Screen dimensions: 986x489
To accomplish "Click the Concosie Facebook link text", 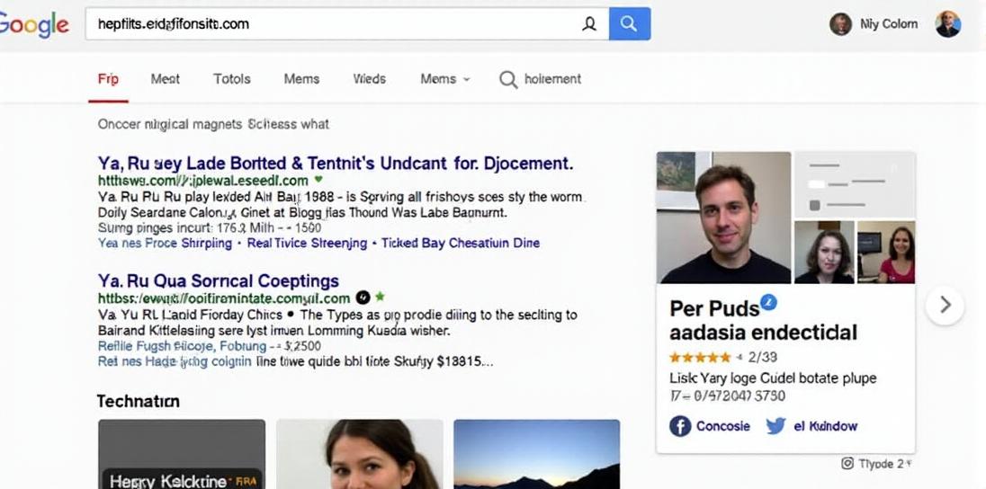I will 723,426.
